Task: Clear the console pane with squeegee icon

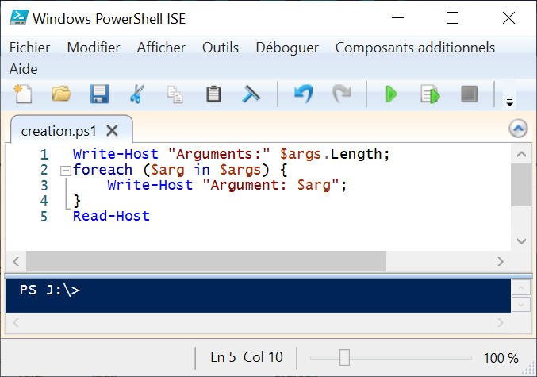Action: 251,94
